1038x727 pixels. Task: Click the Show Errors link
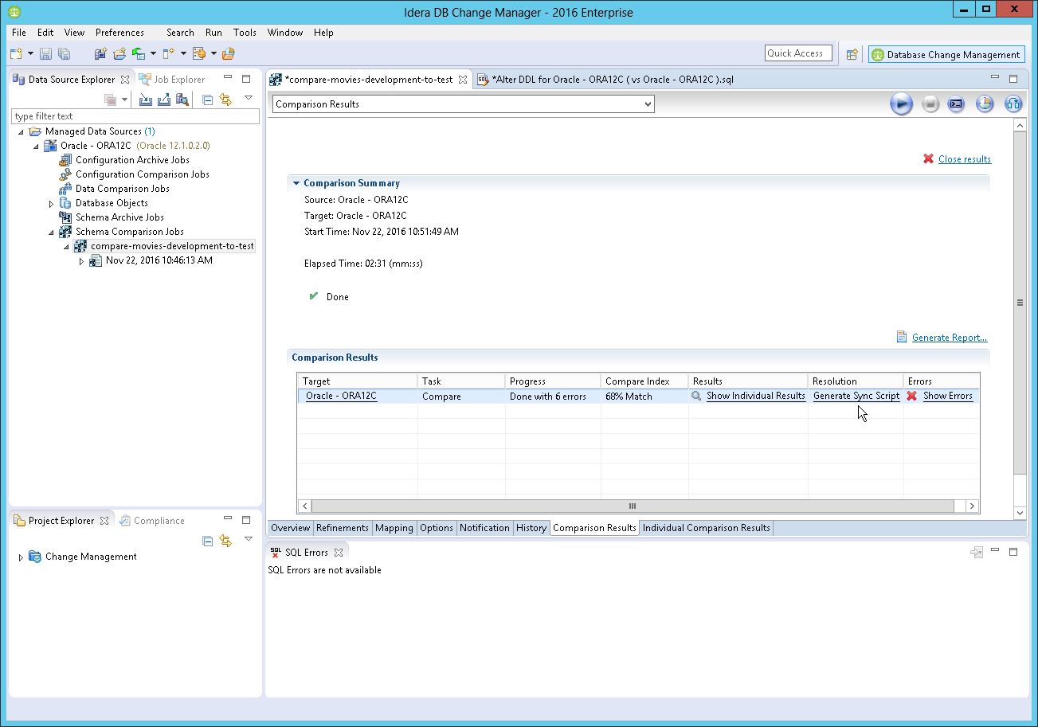click(947, 396)
